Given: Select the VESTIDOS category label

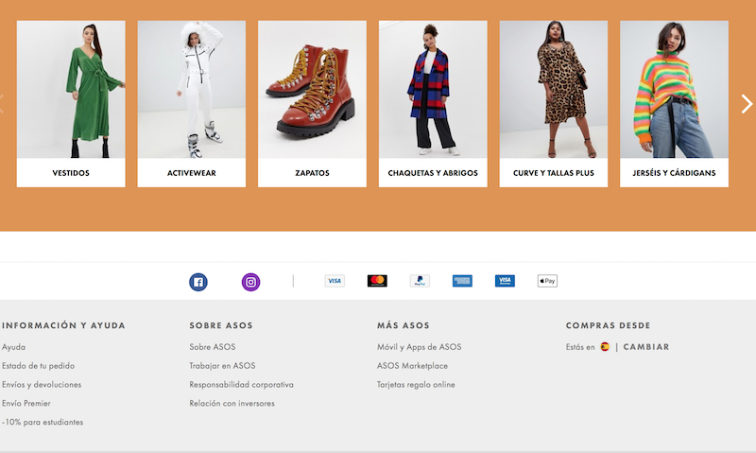Looking at the screenshot, I should click(71, 173).
